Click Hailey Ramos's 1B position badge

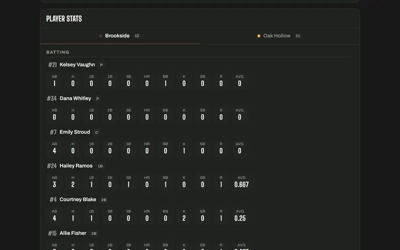[100, 166]
